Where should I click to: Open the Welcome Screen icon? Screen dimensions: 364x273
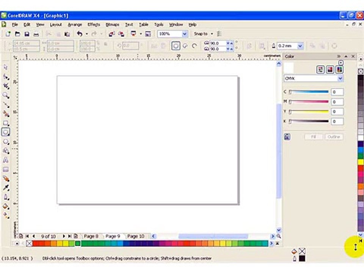click(x=148, y=34)
